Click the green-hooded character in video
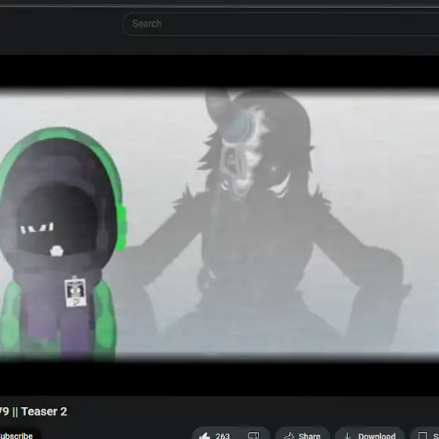 (60, 244)
